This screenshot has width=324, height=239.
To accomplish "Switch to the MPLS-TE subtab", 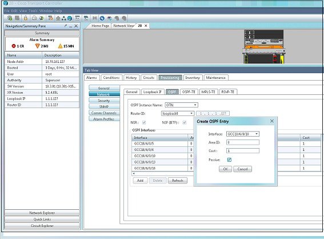I will pyautogui.click(x=208, y=92).
